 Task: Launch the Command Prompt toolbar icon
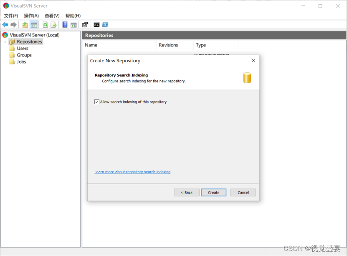[96, 25]
